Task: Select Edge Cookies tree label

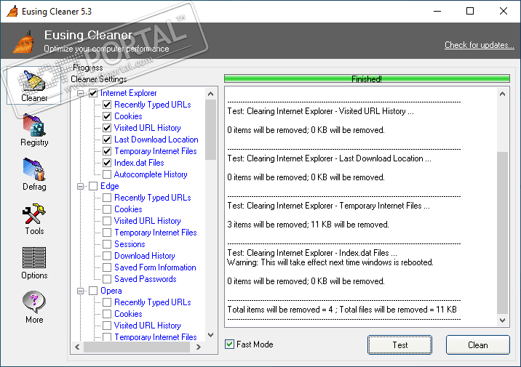Action: 128,209
